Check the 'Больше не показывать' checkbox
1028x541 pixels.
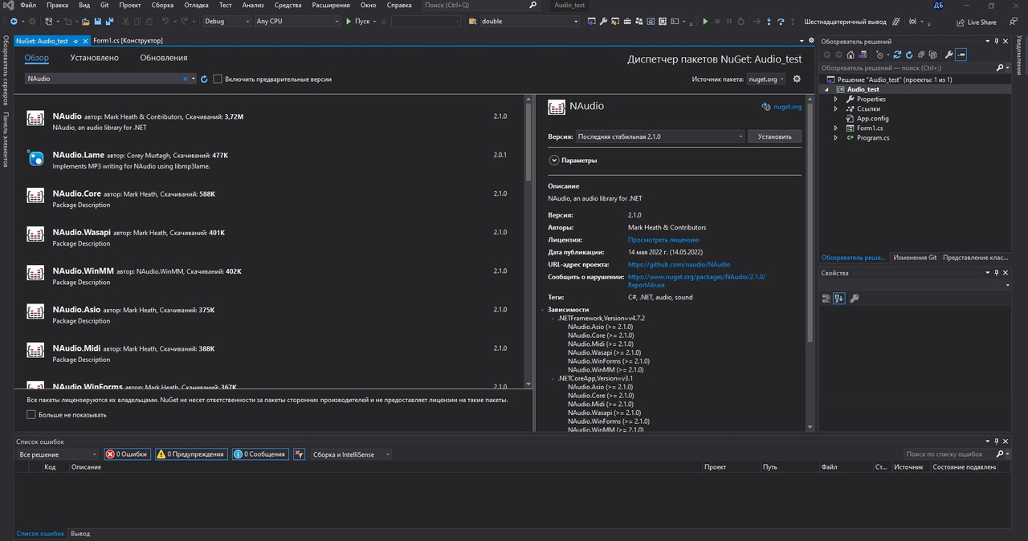31,415
